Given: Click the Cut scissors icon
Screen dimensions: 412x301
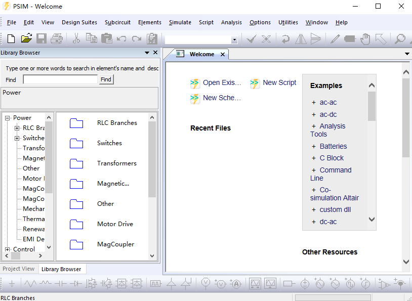Looking at the screenshot, I should tap(76, 38).
